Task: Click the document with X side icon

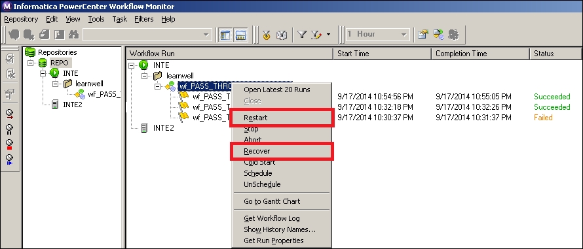Action: point(10,74)
